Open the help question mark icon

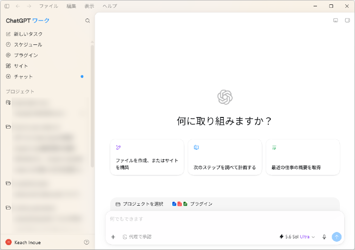click(x=86, y=242)
